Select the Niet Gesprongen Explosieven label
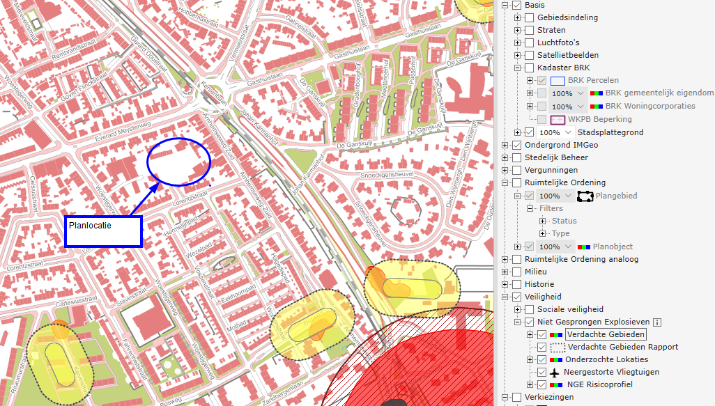Image resolution: width=715 pixels, height=406 pixels. 593,322
